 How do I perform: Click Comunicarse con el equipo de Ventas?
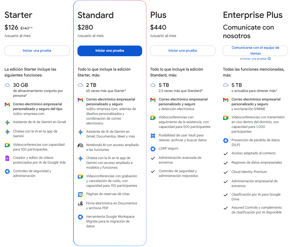coord(255,51)
